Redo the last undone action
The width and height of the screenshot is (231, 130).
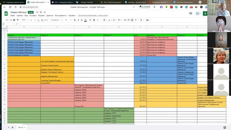coord(10,20)
